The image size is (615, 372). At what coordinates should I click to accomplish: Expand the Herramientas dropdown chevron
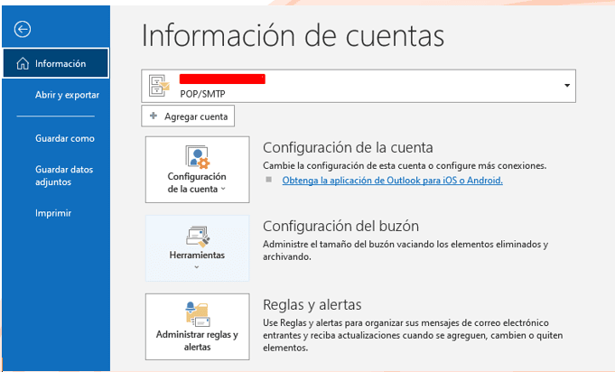coord(197,267)
